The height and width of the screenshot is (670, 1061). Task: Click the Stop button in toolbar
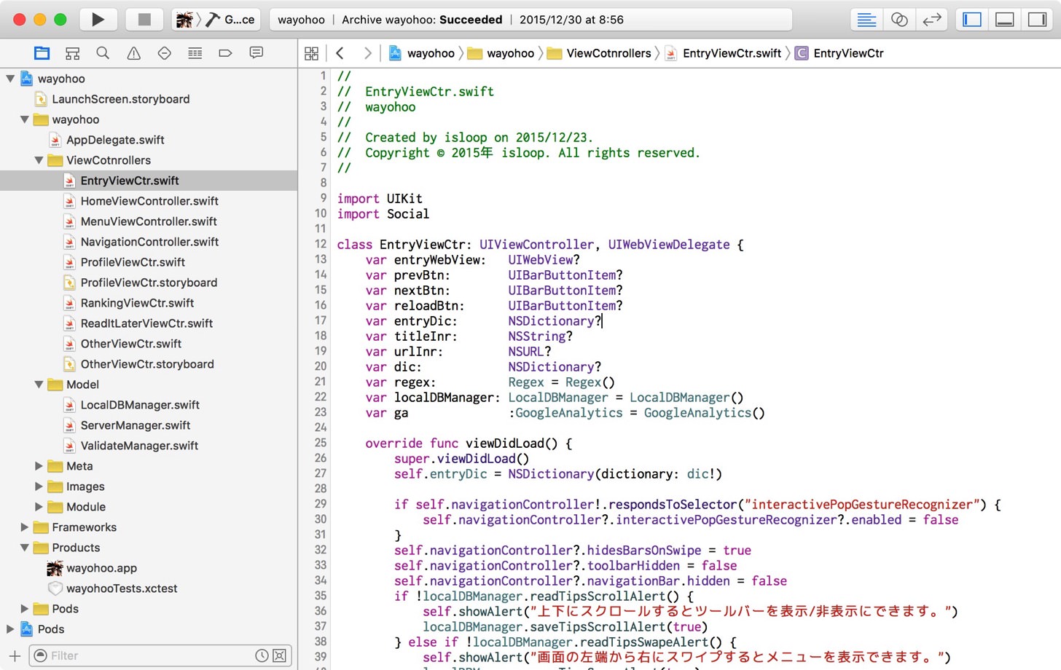(144, 20)
